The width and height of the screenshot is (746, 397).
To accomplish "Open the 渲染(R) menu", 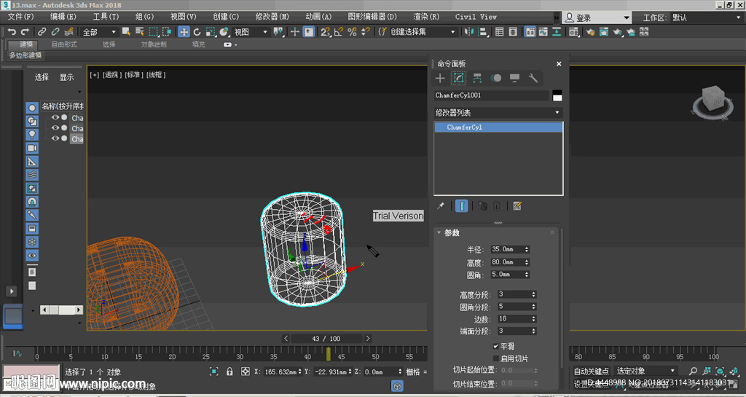I will click(426, 17).
